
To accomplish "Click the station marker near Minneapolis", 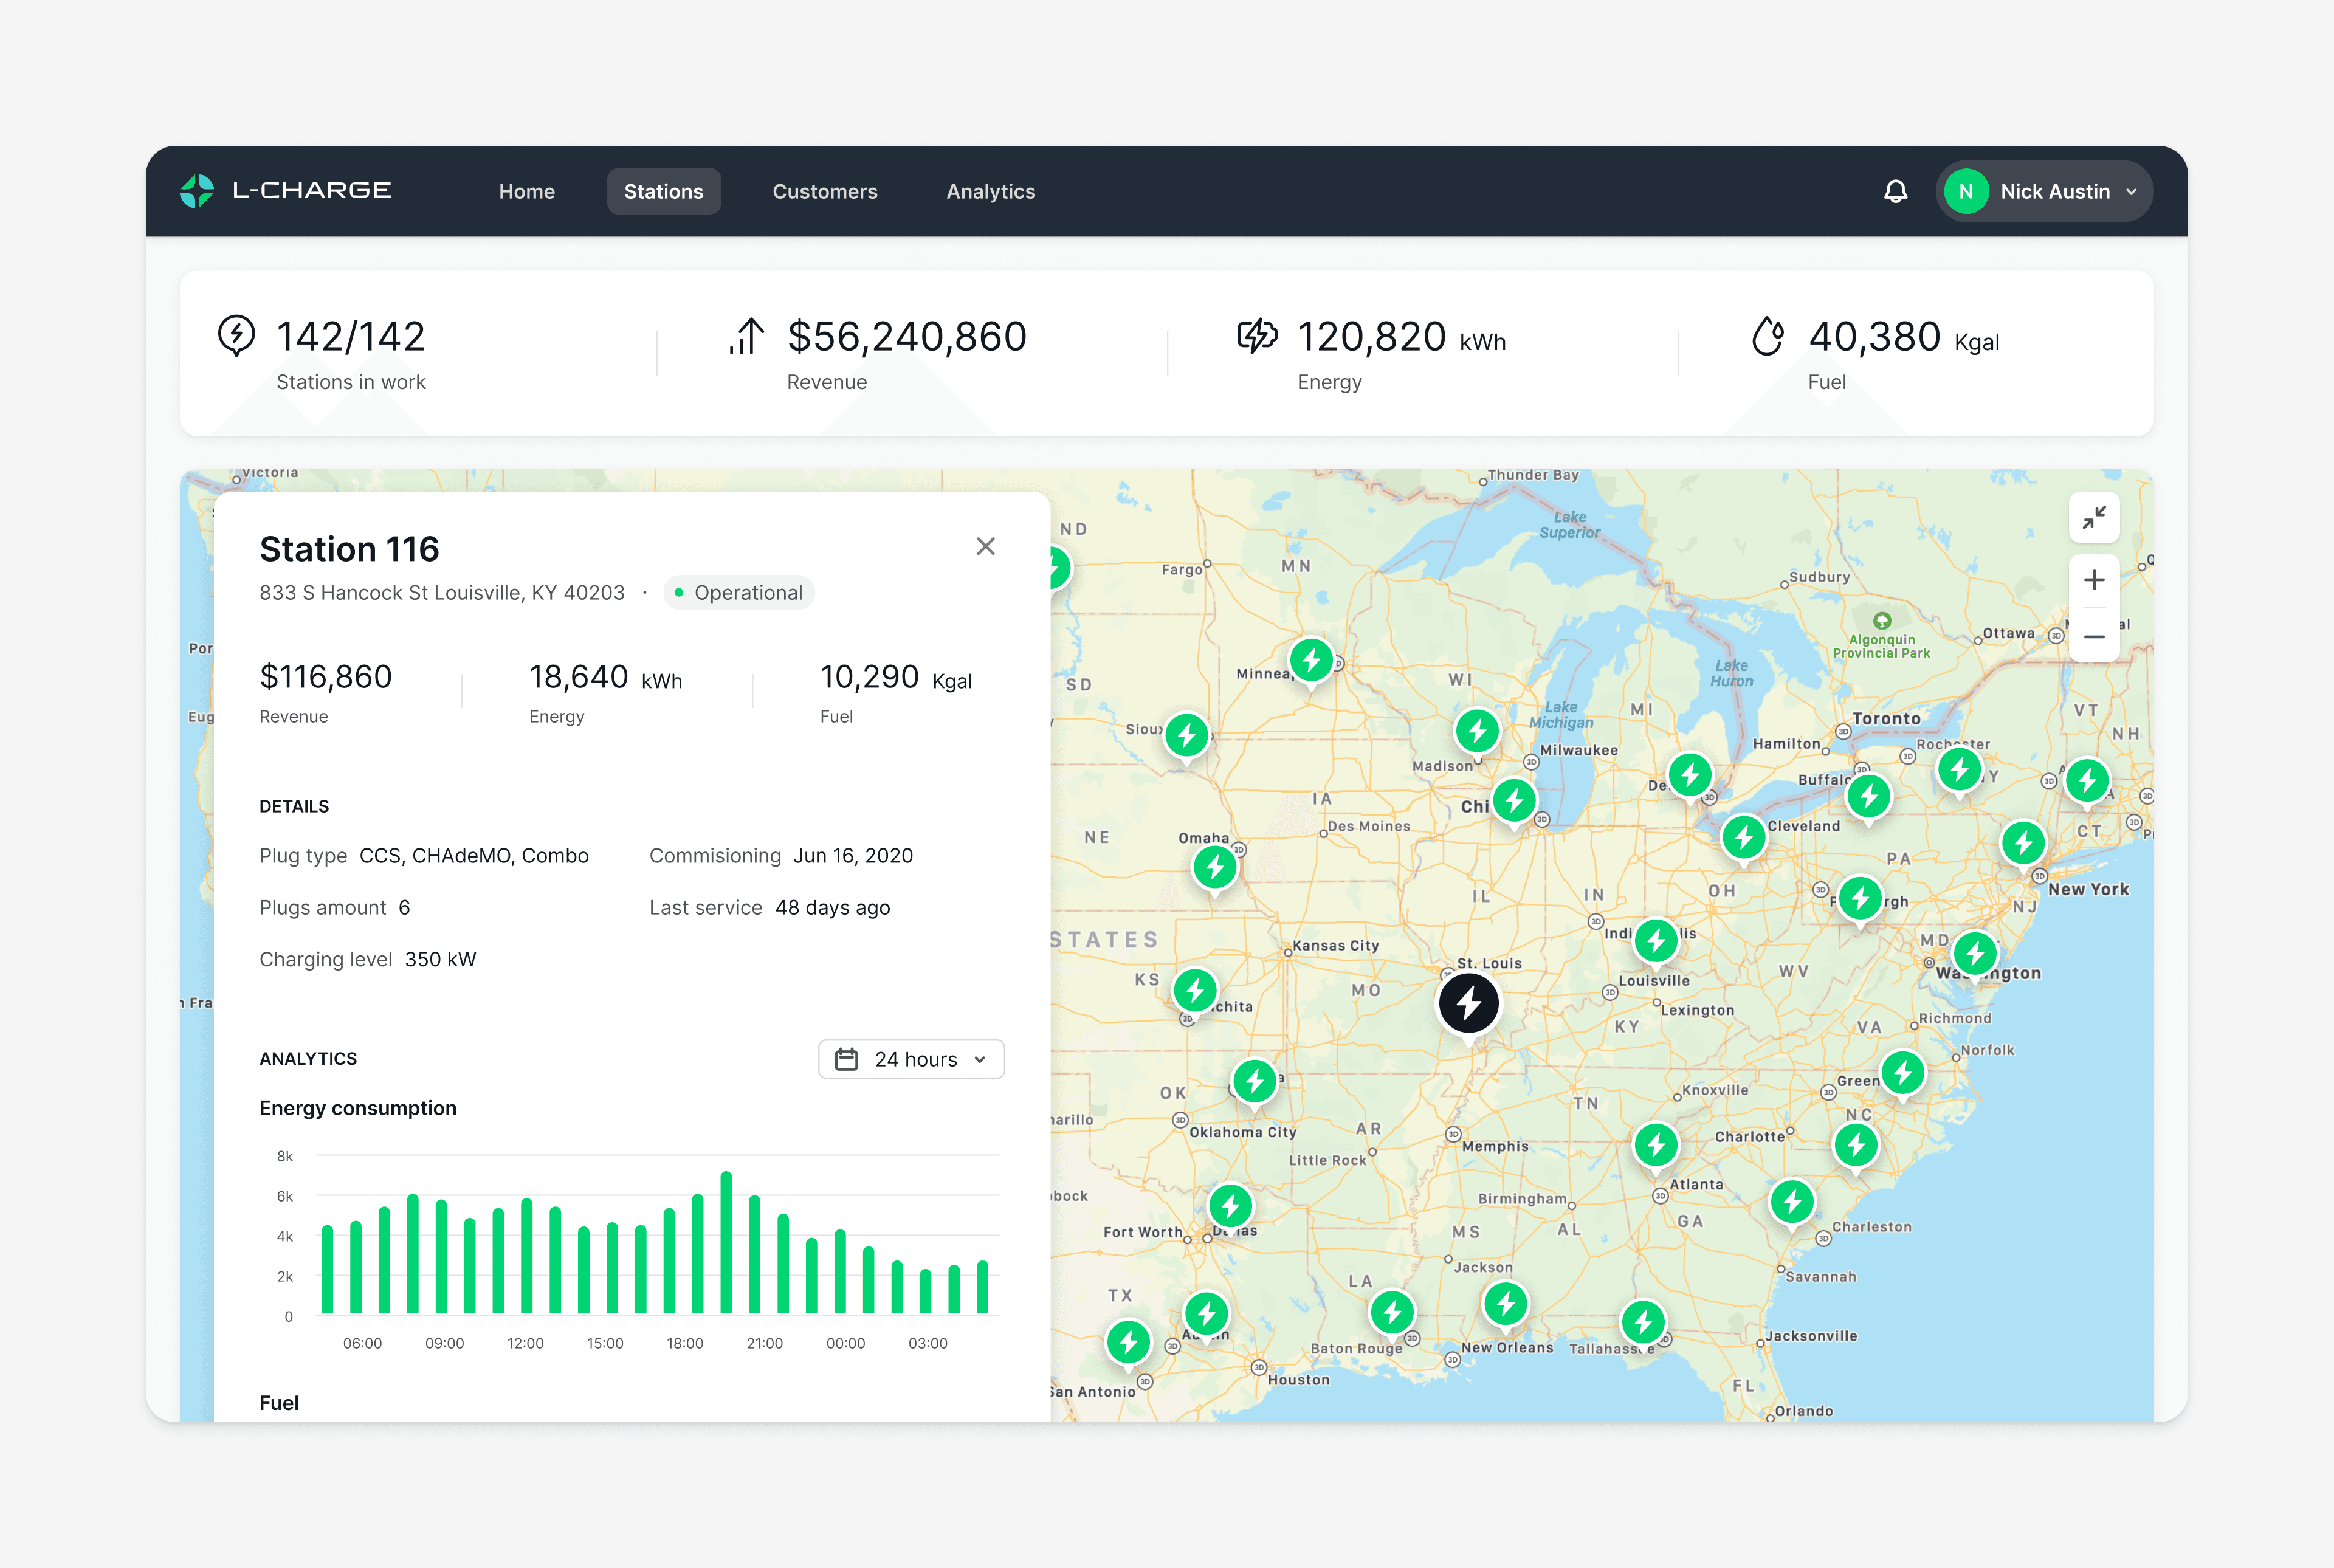I will pos(1311,660).
